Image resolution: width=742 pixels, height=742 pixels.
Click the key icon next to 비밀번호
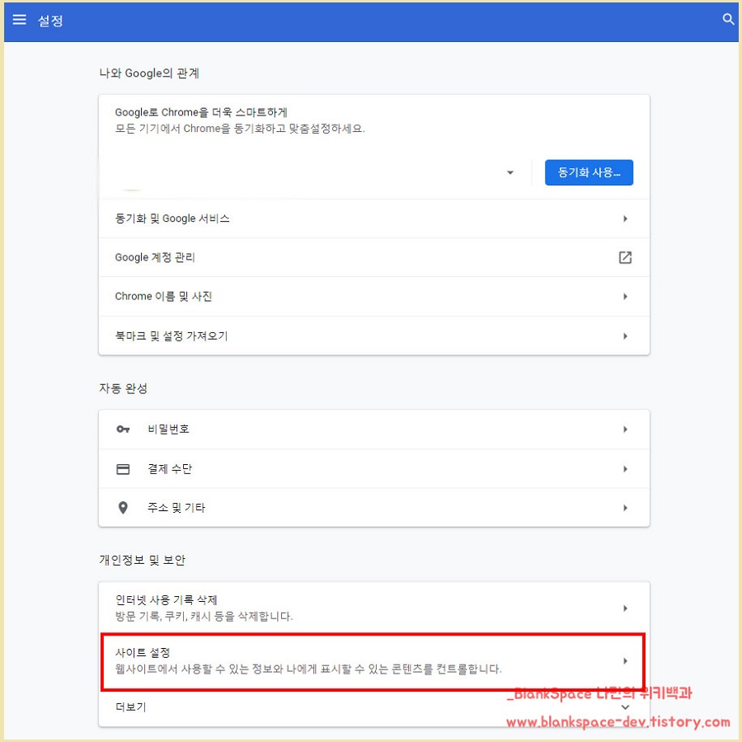123,430
